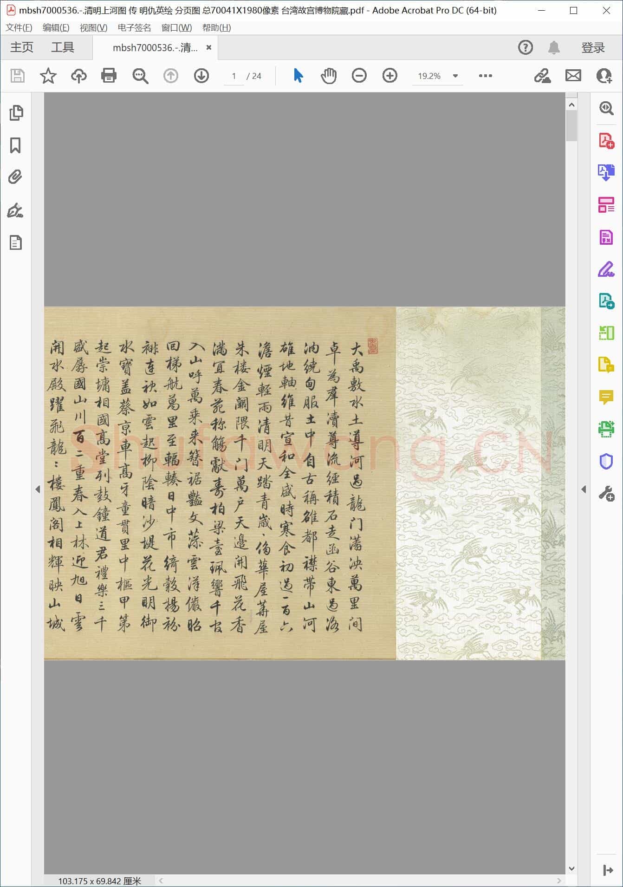Click the Save file icon
The width and height of the screenshot is (623, 887).
point(18,76)
